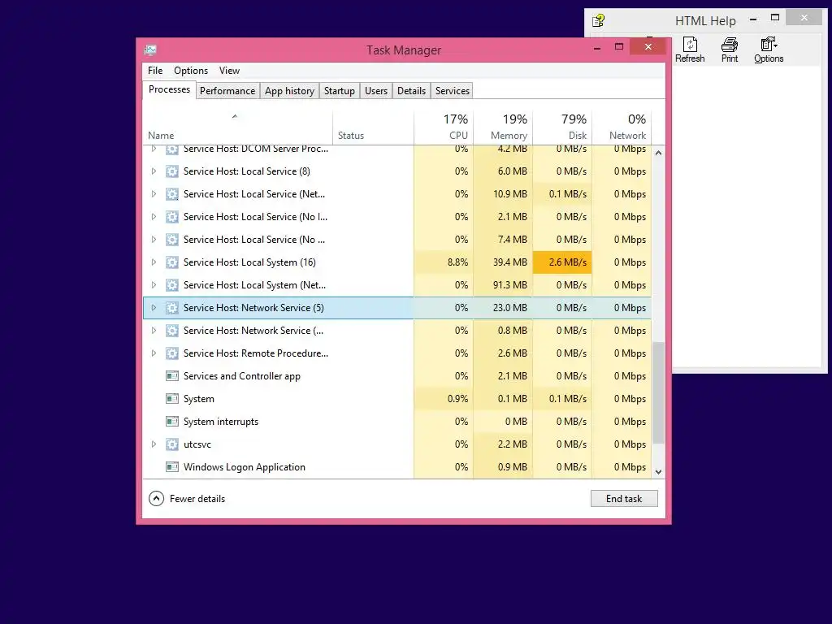The height and width of the screenshot is (624, 832).
Task: Click the gear icon of Service Host: Local System (Net...
Action: click(x=172, y=285)
